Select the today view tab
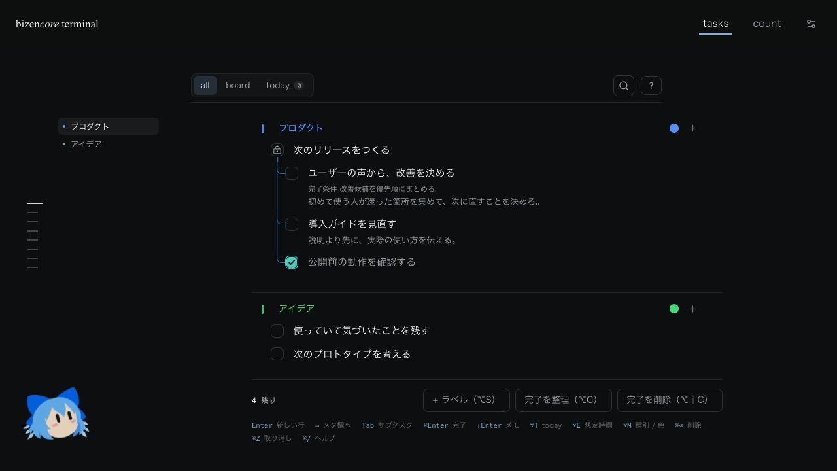Viewport: 837px width, 471px height. (284, 86)
